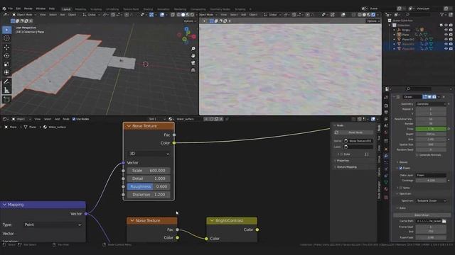Choose the Move tool

coord(6,47)
